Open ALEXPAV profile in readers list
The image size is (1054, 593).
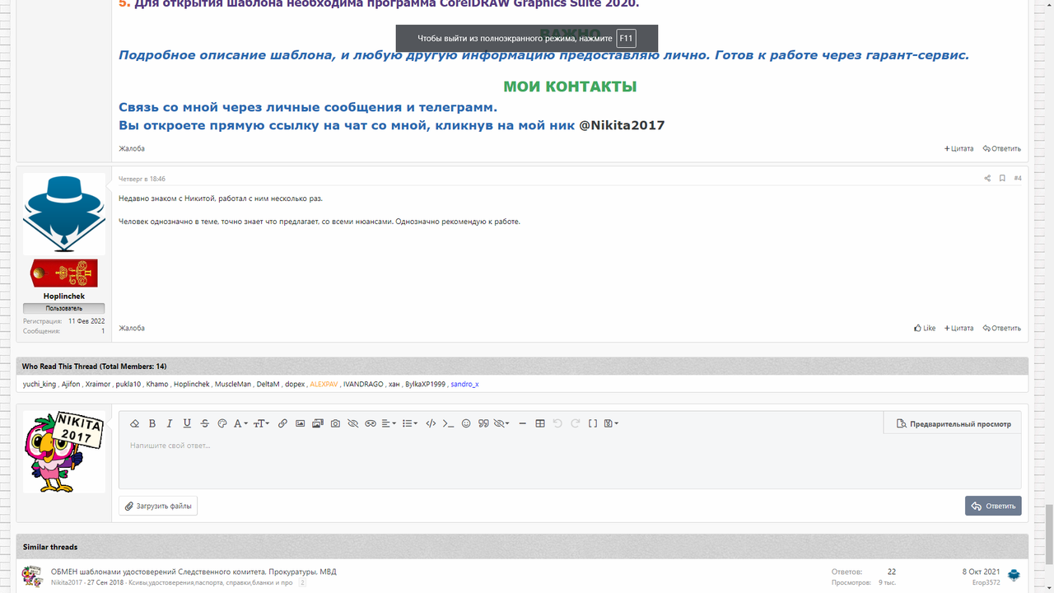324,384
